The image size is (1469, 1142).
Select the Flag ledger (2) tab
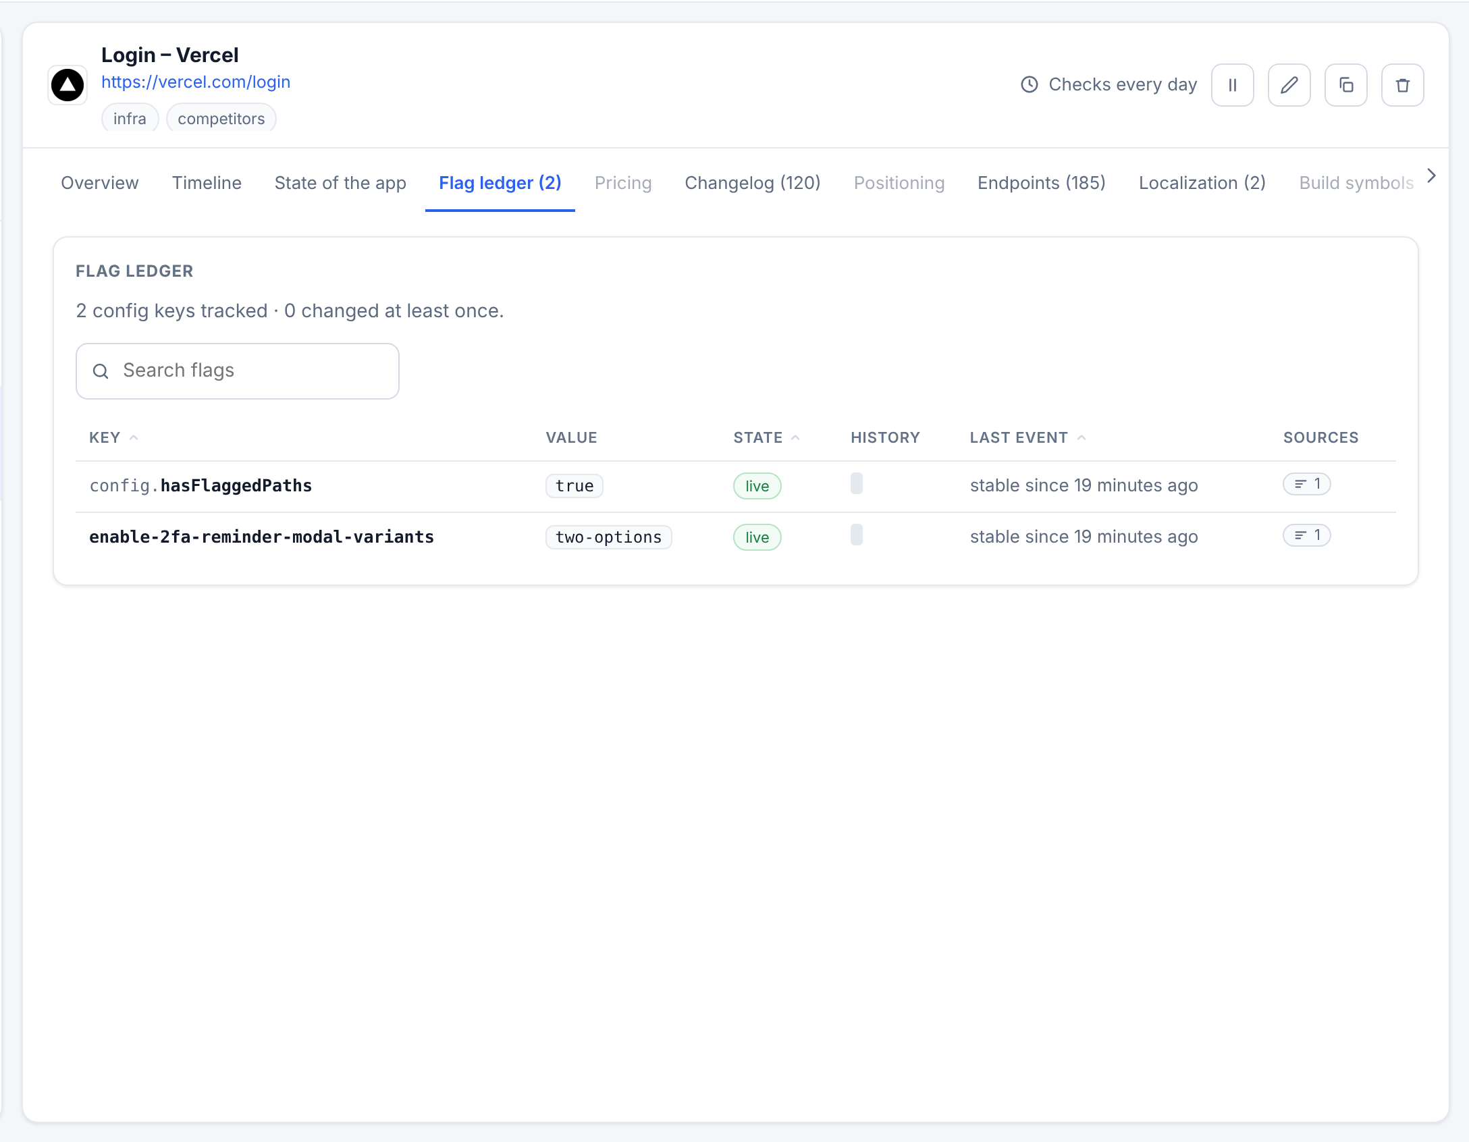[x=500, y=183]
